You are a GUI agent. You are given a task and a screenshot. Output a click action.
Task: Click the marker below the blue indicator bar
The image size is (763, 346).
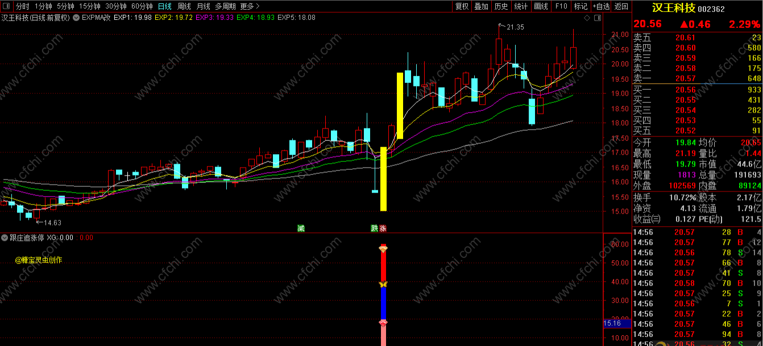pyautogui.click(x=383, y=323)
